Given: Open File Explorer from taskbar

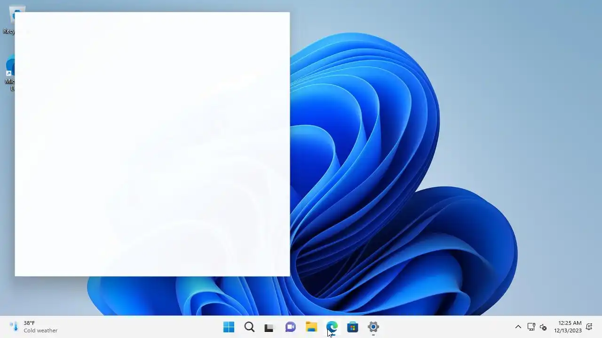Looking at the screenshot, I should tap(311, 327).
